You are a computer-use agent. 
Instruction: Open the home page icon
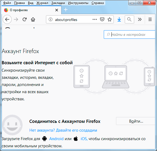click(x=33, y=19)
